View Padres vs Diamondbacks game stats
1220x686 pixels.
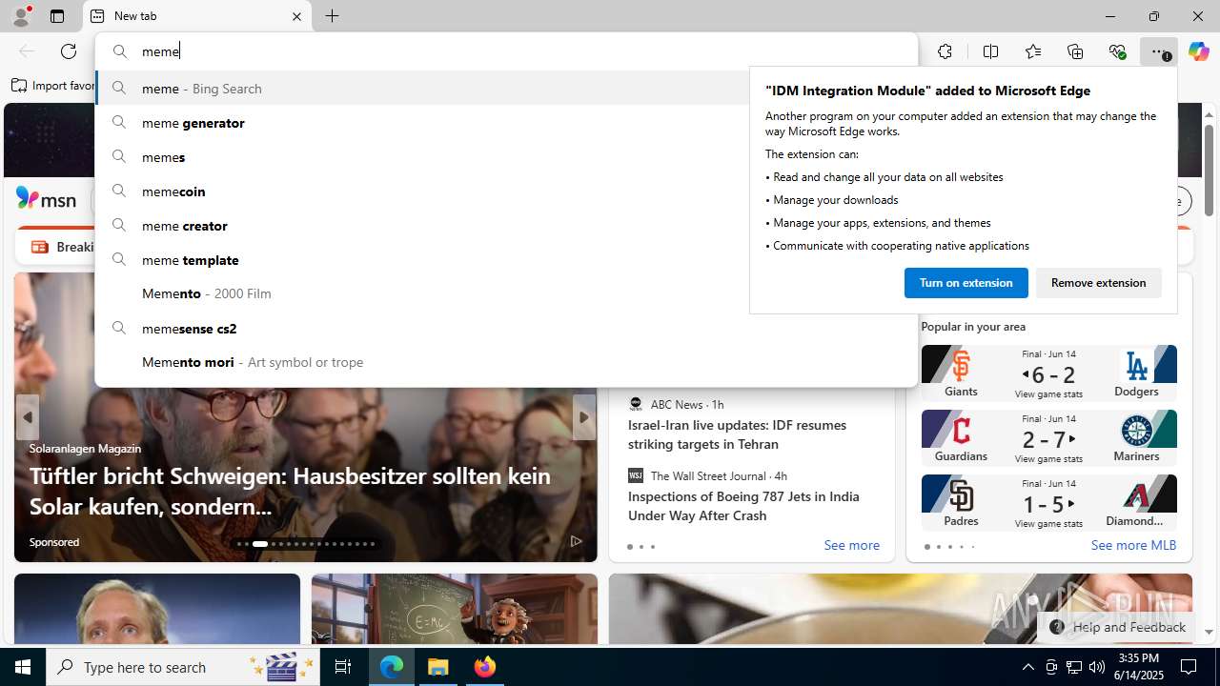(x=1048, y=524)
